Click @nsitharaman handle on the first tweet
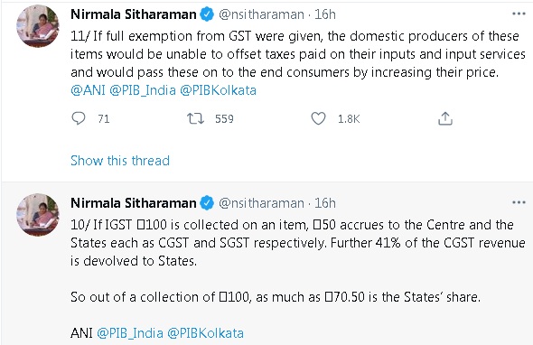This screenshot has height=345, width=533. pyautogui.click(x=261, y=14)
